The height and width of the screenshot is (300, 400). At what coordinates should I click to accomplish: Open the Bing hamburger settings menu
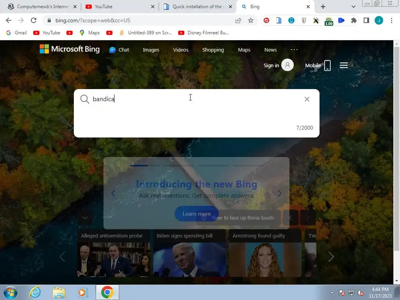click(x=344, y=65)
